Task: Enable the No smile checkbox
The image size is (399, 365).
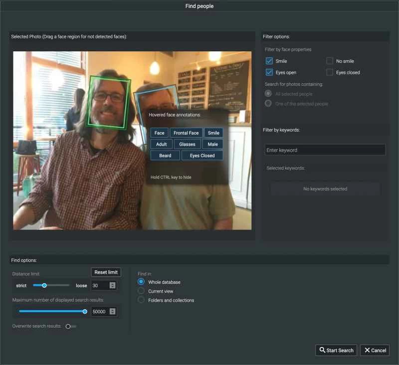Action: coord(330,61)
